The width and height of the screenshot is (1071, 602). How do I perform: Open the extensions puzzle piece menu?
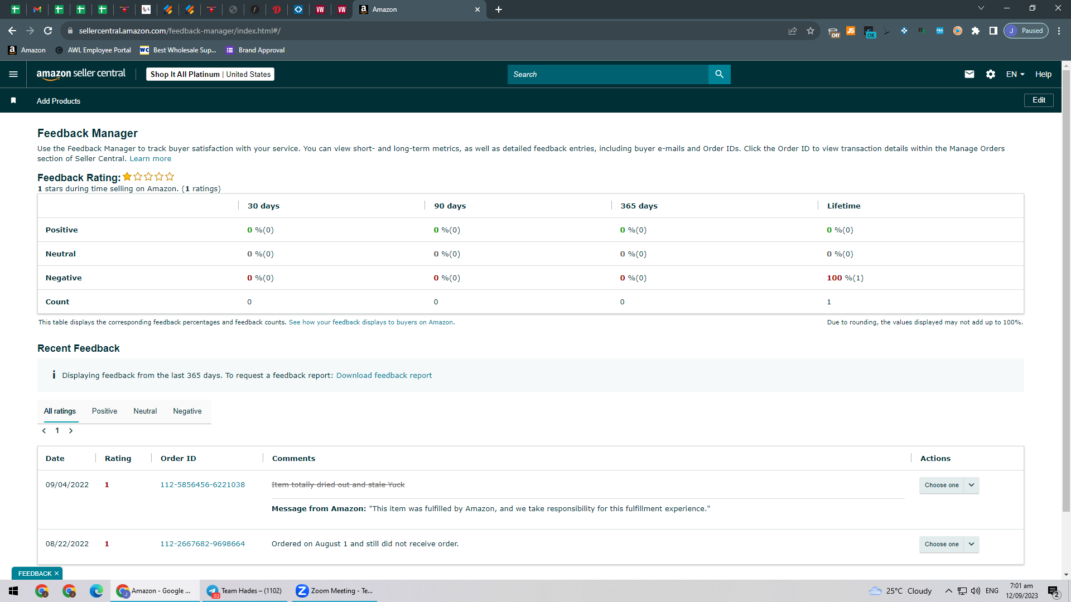coord(976,31)
